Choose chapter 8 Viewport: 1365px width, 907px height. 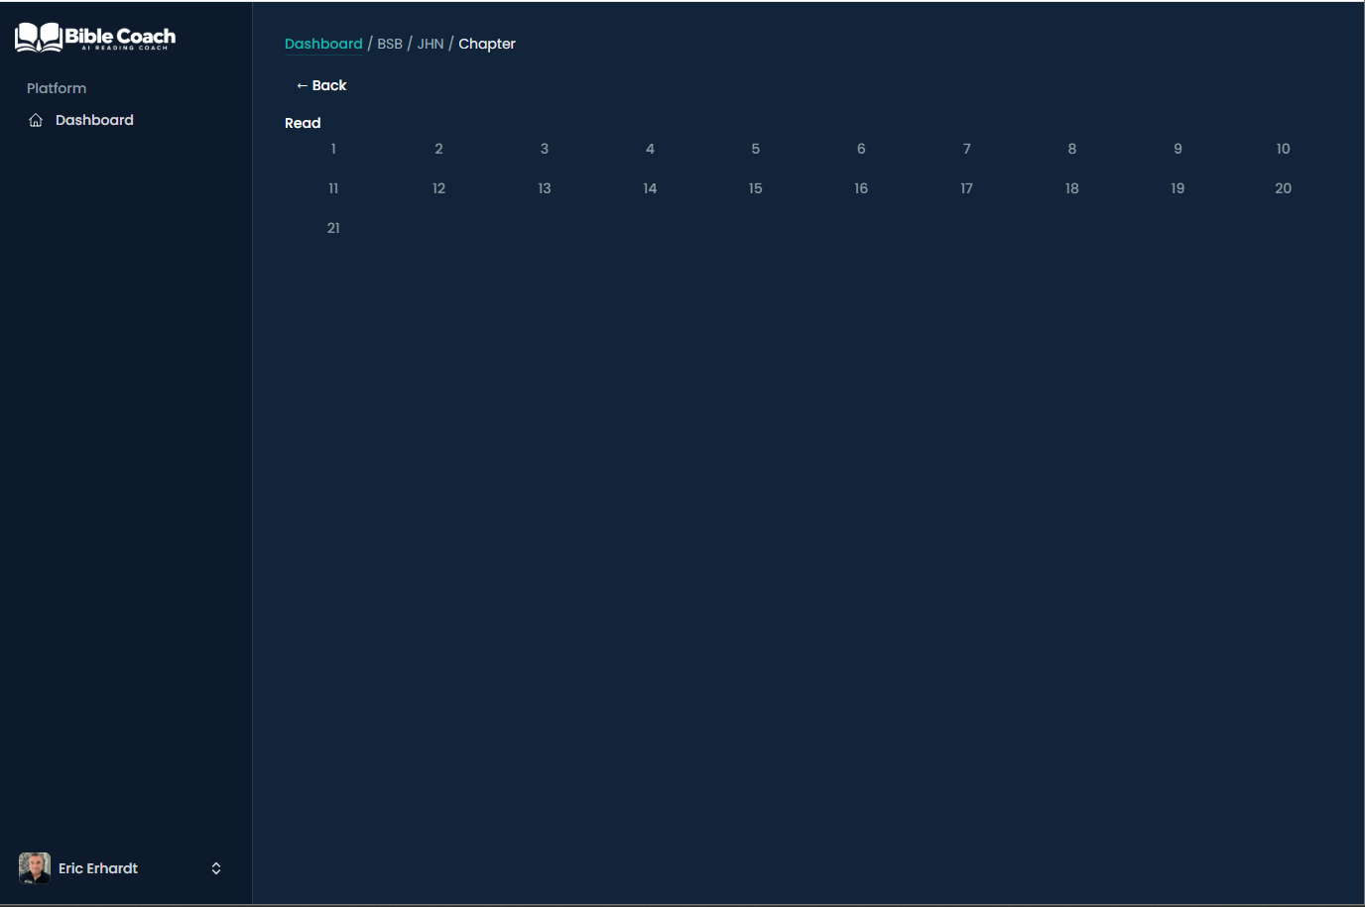(x=1072, y=149)
